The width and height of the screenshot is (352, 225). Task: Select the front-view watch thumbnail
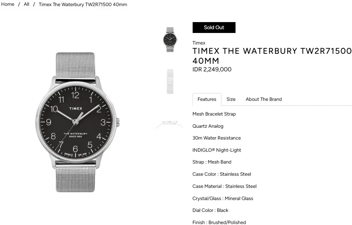tap(170, 40)
